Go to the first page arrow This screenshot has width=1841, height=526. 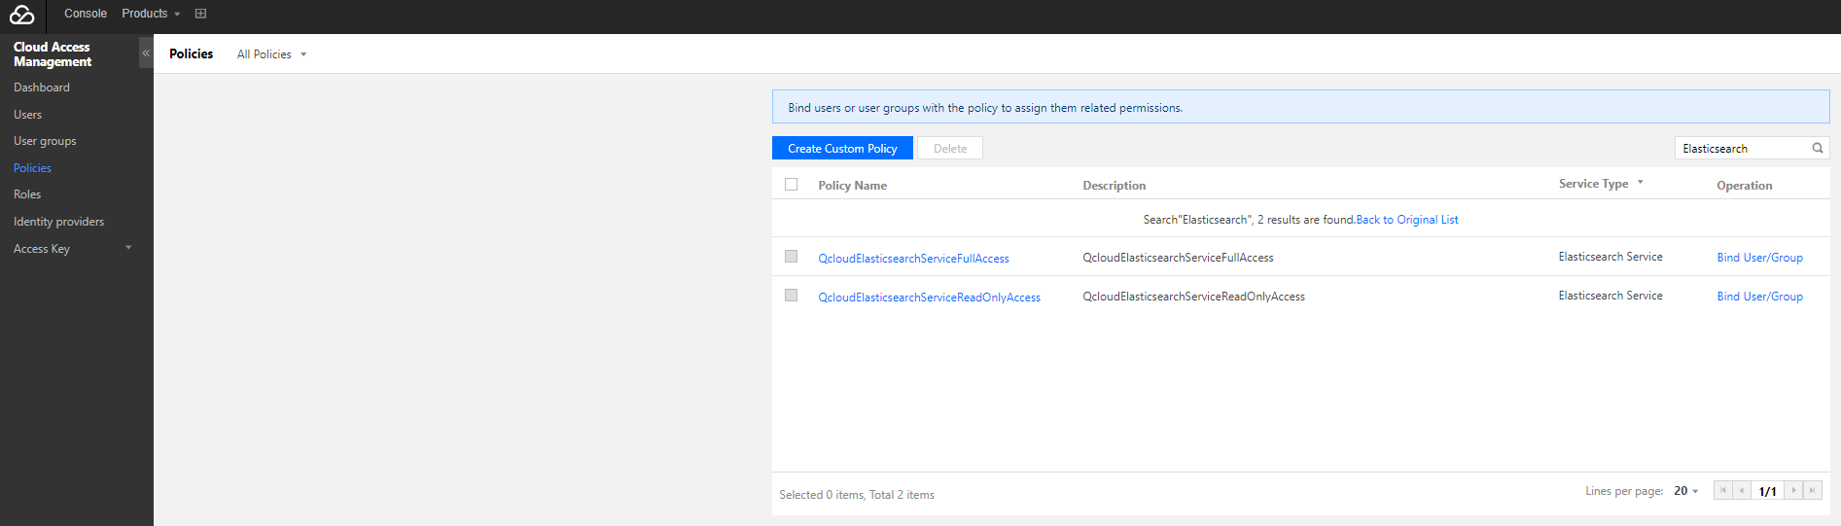1722,491
